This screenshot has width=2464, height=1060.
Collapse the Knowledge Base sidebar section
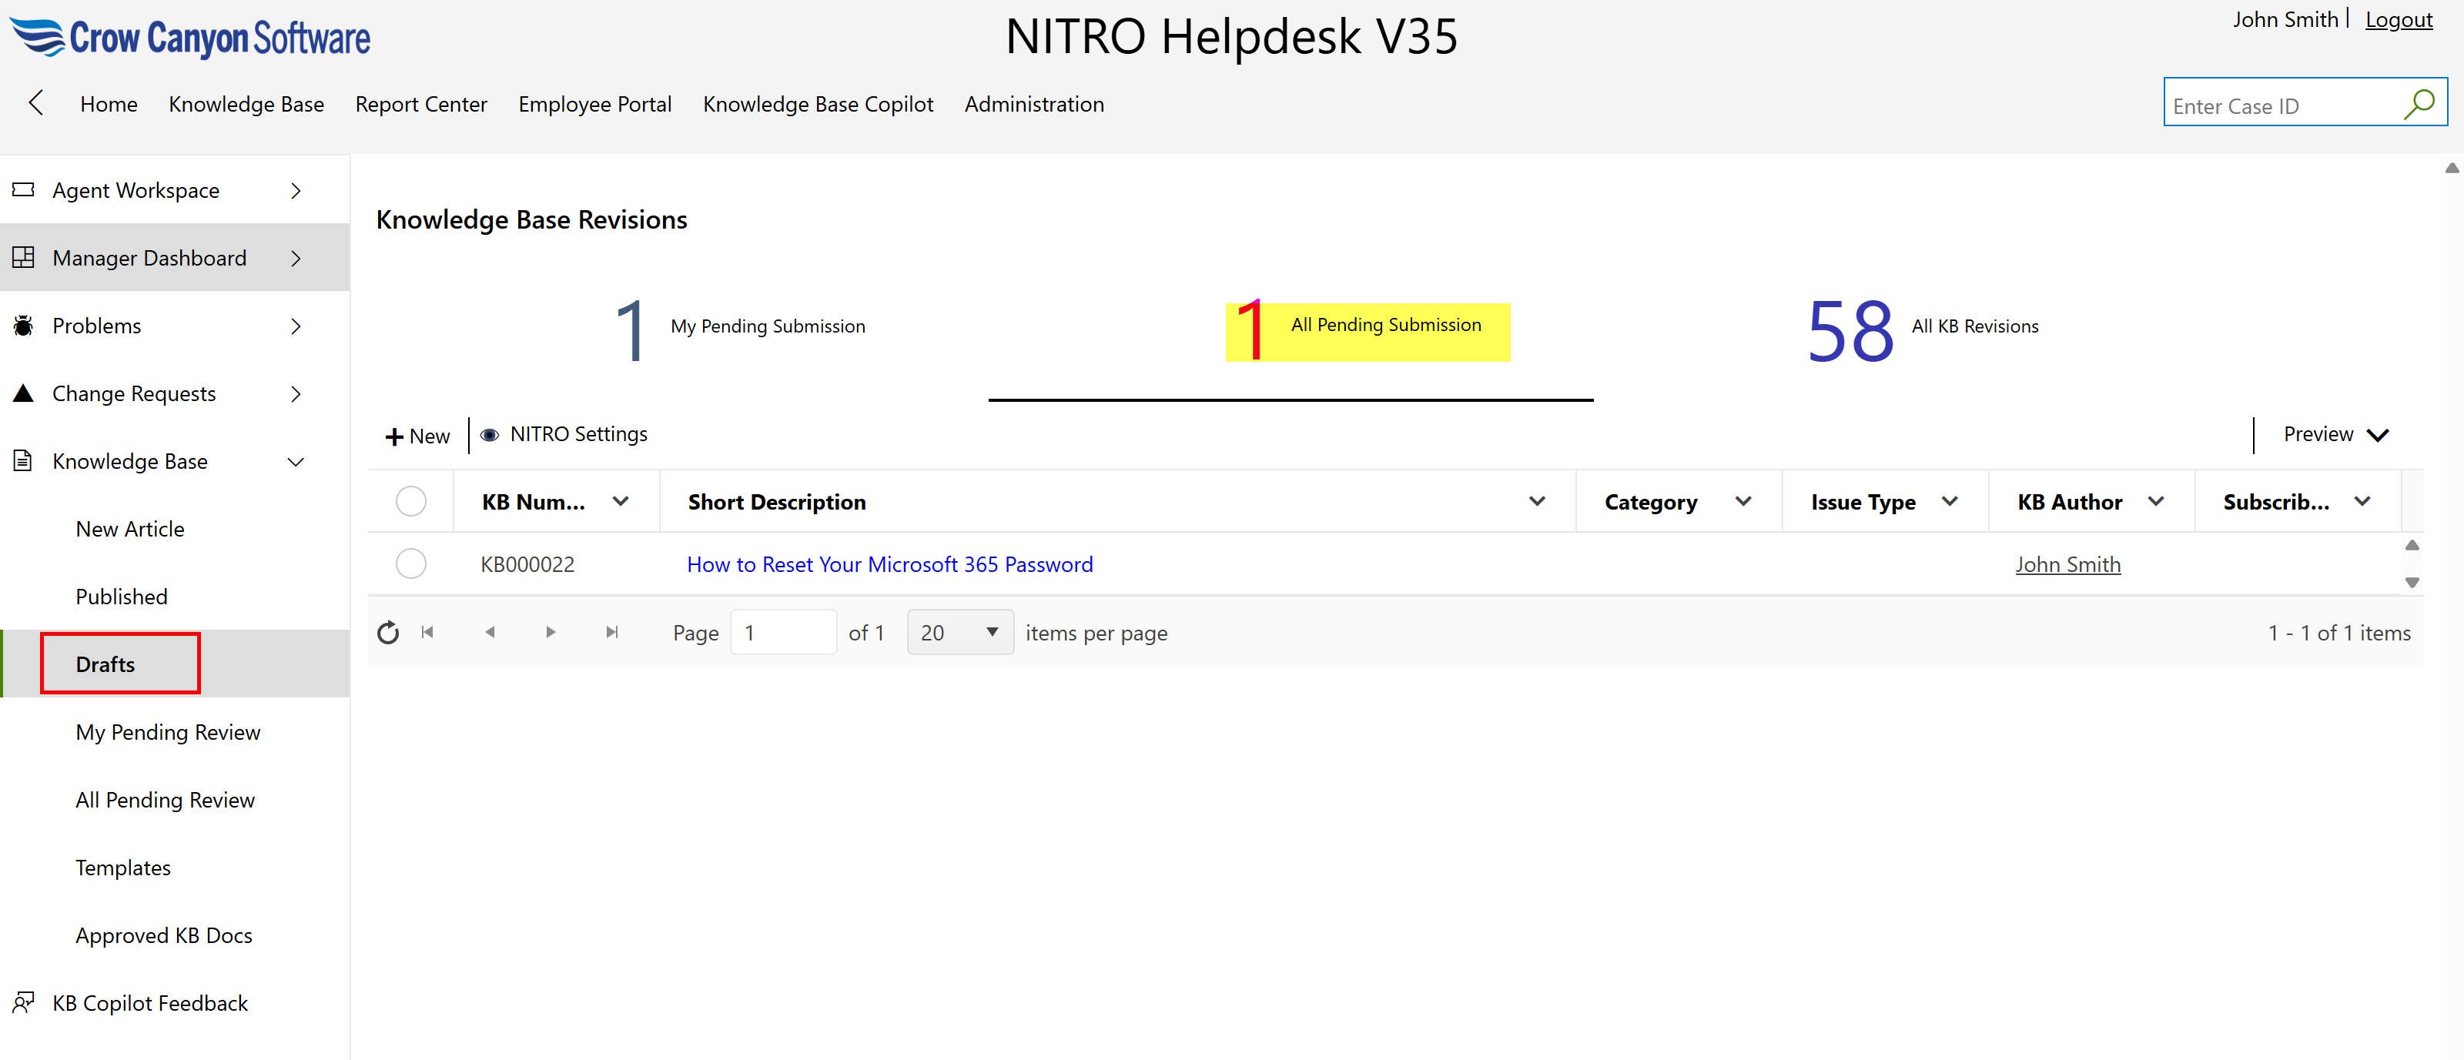click(x=296, y=462)
